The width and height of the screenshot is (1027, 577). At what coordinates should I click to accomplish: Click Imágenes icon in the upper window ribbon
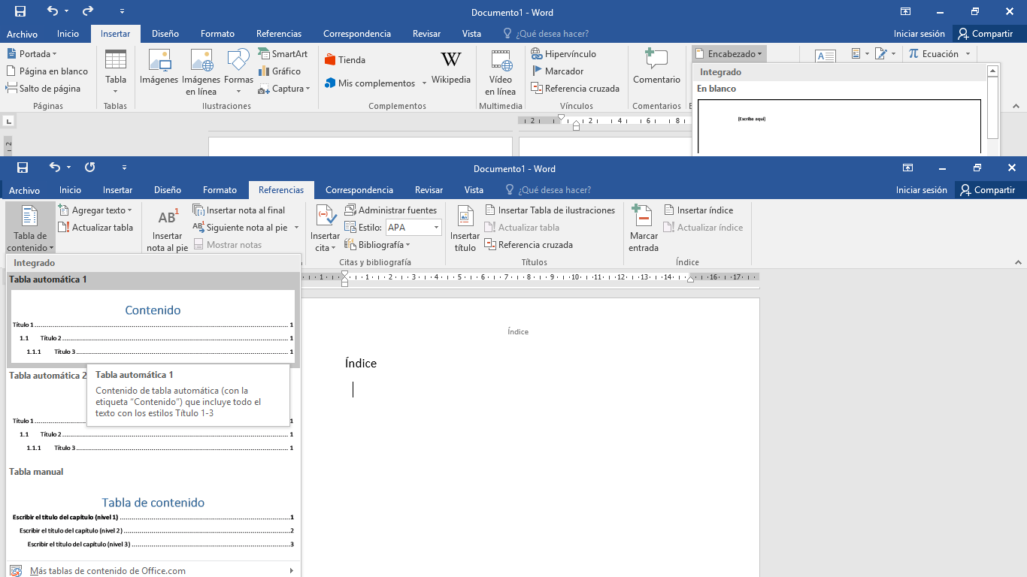pos(159,67)
